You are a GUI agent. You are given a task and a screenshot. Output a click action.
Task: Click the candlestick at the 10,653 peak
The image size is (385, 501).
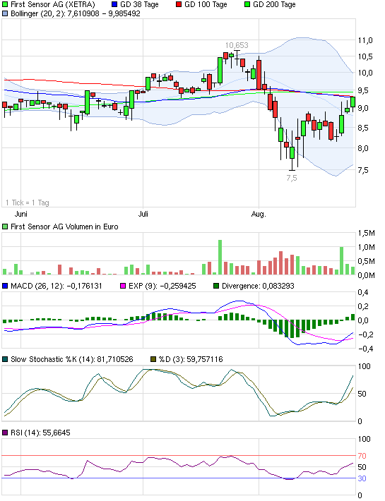click(x=237, y=59)
